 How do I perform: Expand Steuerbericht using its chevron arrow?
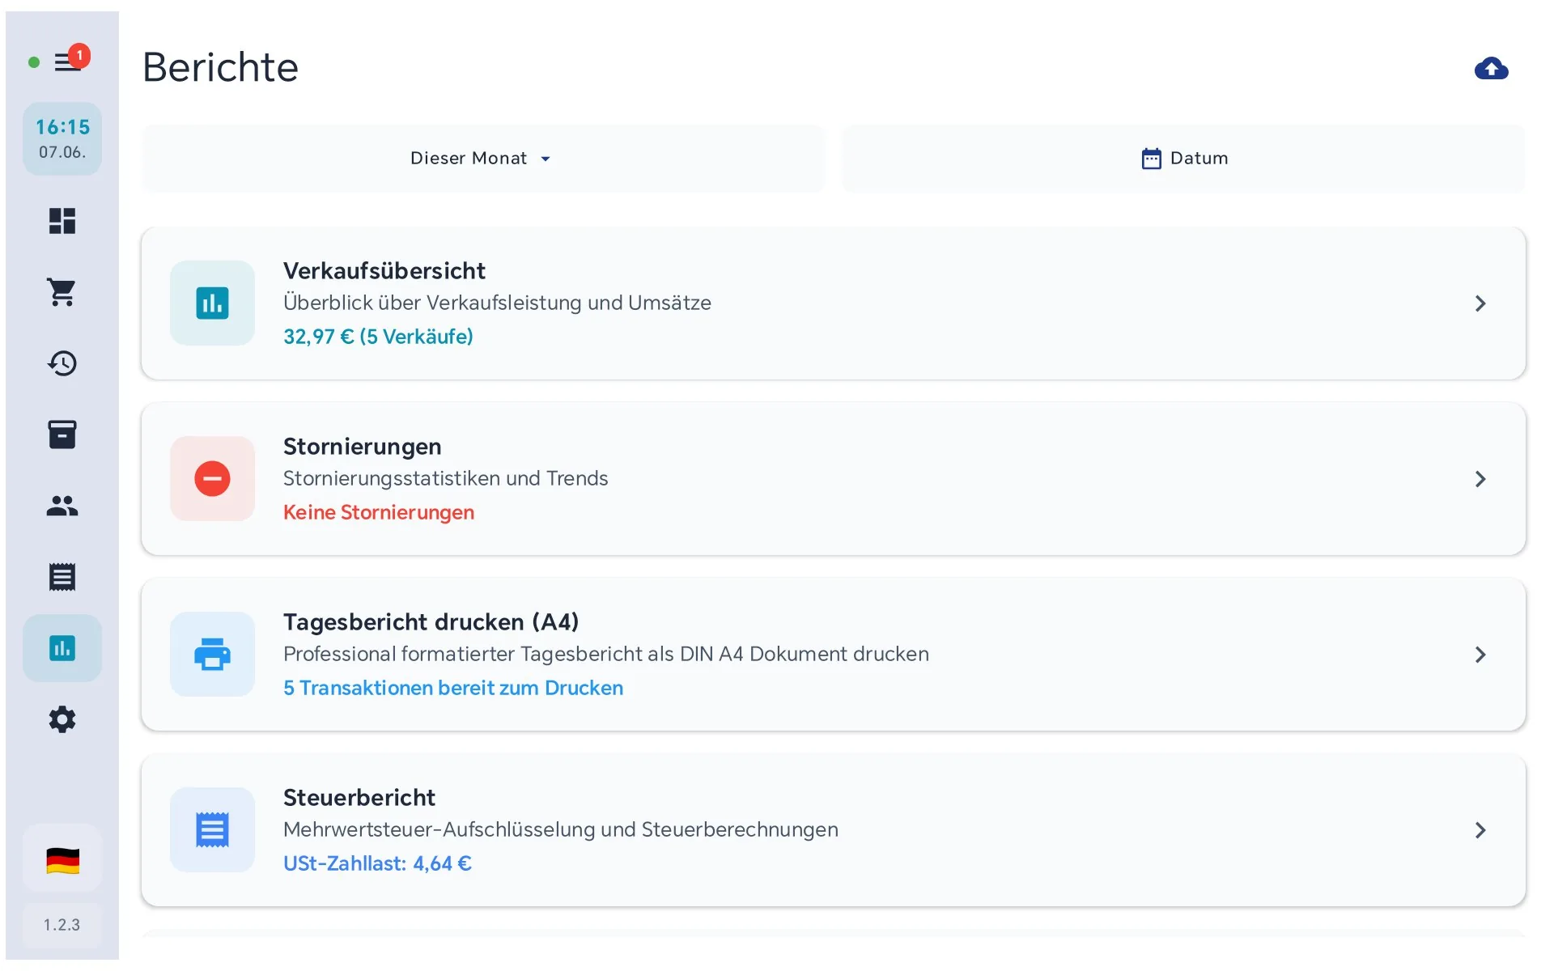[x=1480, y=830]
